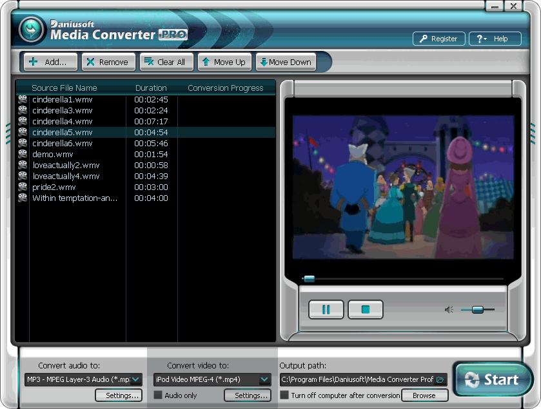Select cinderella3.wmv in the file list
Image resolution: width=541 pixels, height=409 pixels.
pos(146,110)
